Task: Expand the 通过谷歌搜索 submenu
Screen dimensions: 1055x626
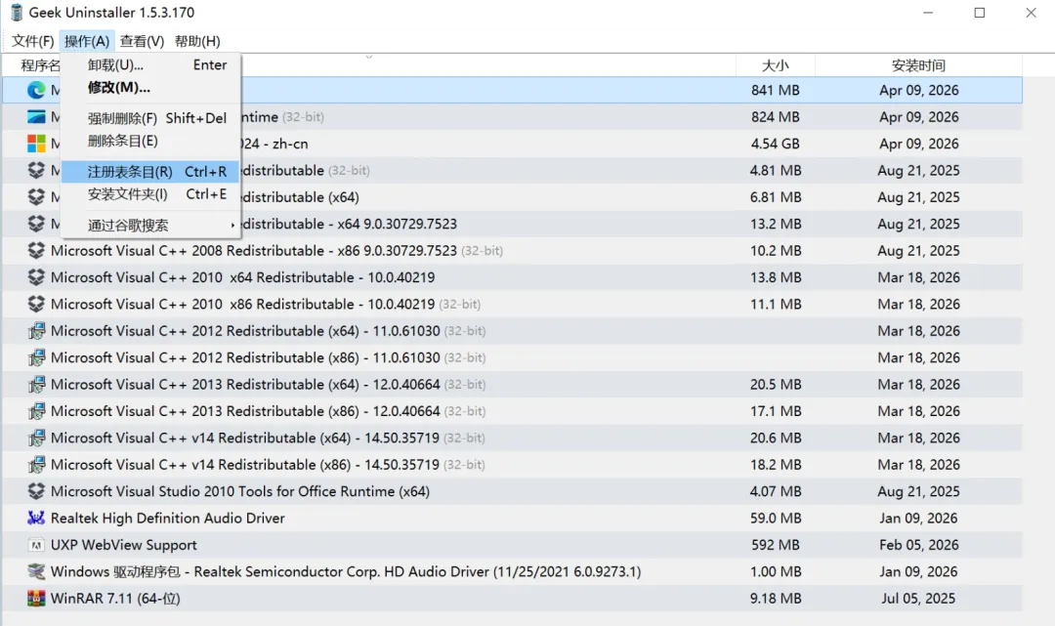Action: pyautogui.click(x=150, y=226)
